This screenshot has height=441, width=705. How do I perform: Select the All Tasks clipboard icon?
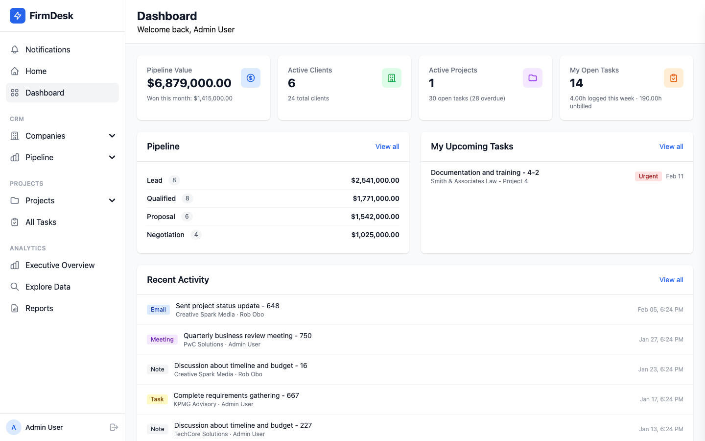15,222
